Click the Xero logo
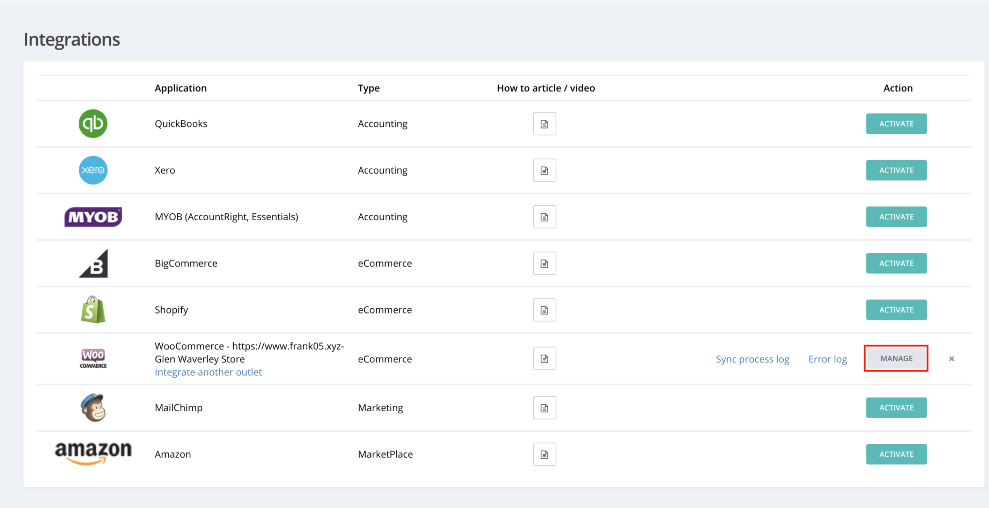This screenshot has height=508, width=989. tap(93, 170)
